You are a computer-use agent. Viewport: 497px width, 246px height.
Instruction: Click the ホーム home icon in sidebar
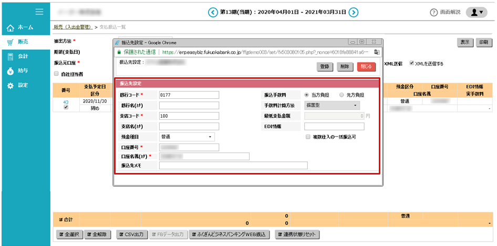click(x=11, y=27)
